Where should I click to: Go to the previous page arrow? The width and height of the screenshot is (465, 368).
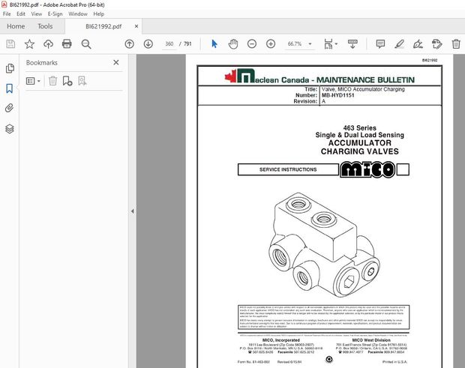pyautogui.click(x=129, y=44)
